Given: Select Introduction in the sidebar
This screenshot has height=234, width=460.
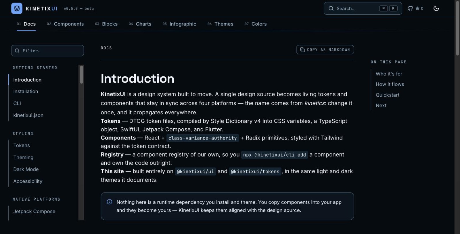Looking at the screenshot, I should pyautogui.click(x=27, y=80).
